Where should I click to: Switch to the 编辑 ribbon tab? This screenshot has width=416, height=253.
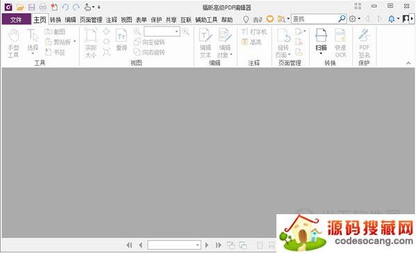[71, 19]
